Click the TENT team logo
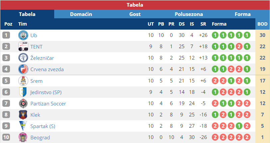The image size is (270, 143). (x=23, y=47)
